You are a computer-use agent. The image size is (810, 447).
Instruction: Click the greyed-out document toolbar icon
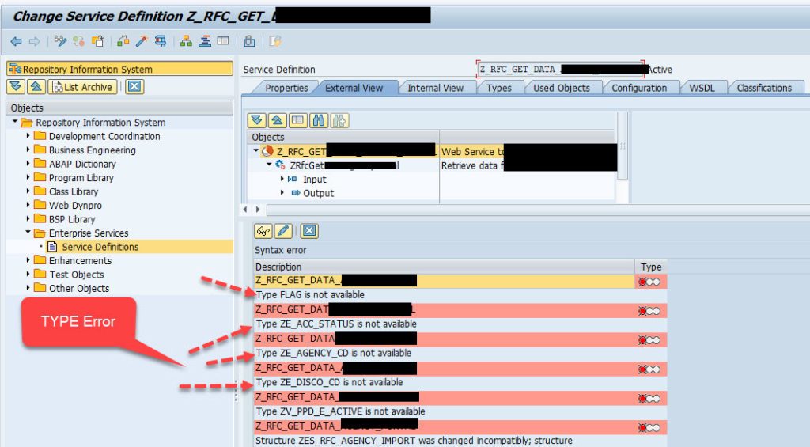274,41
